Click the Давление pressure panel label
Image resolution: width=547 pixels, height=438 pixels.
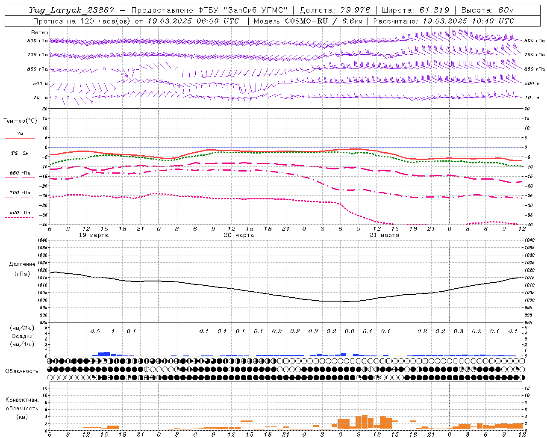[22, 264]
